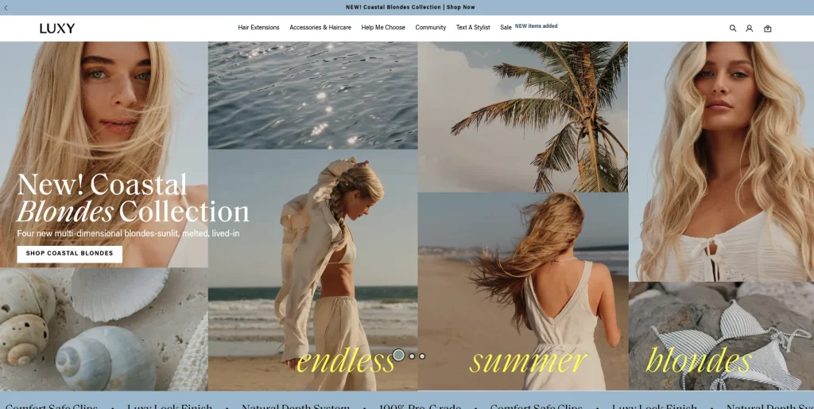The width and height of the screenshot is (814, 409).
Task: Select the second carousel slide dot
Action: (412, 356)
